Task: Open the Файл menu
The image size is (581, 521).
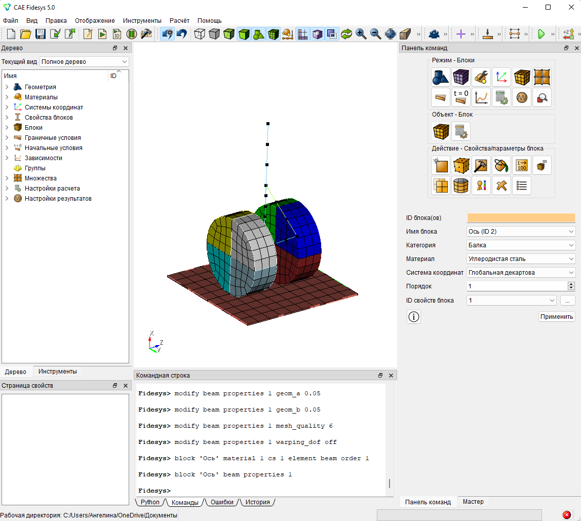Action: 10,21
